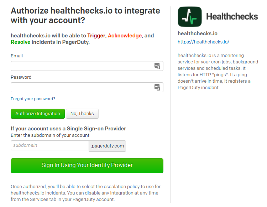Focus the Email input field
The height and width of the screenshot is (207, 267).
click(82, 66)
